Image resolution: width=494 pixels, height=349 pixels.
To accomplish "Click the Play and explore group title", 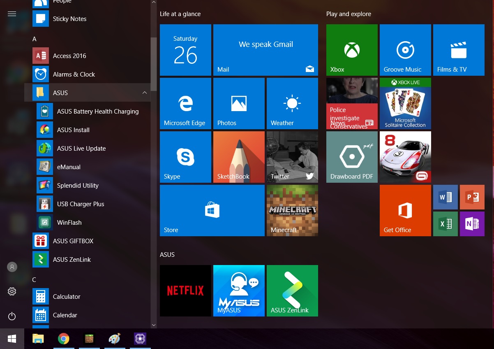I will [x=349, y=14].
